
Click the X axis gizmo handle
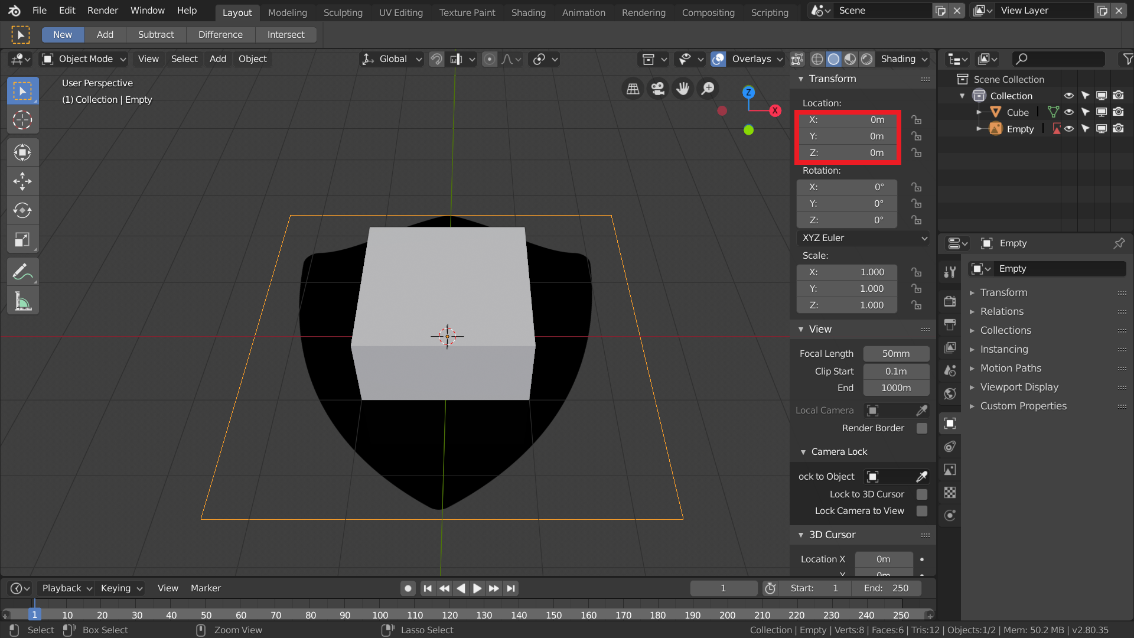775,110
